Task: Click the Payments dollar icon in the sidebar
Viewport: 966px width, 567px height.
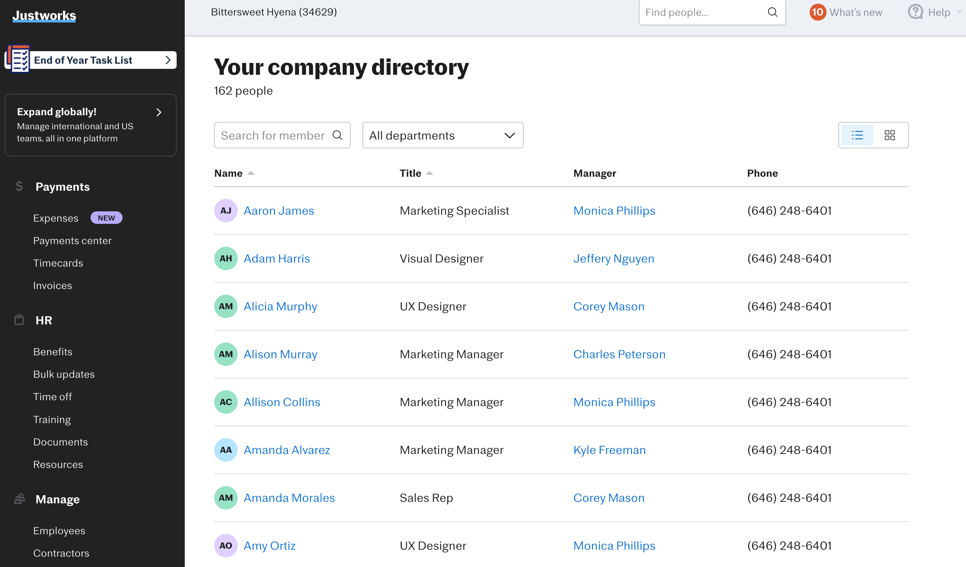Action: pyautogui.click(x=19, y=186)
